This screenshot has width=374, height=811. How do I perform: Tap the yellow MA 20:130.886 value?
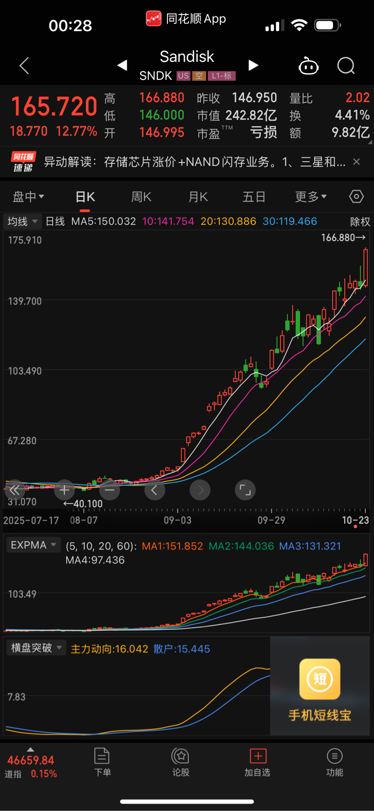228,222
